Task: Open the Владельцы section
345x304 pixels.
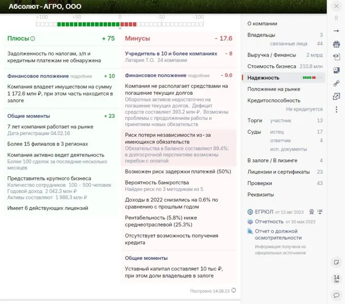Action: coord(261,35)
